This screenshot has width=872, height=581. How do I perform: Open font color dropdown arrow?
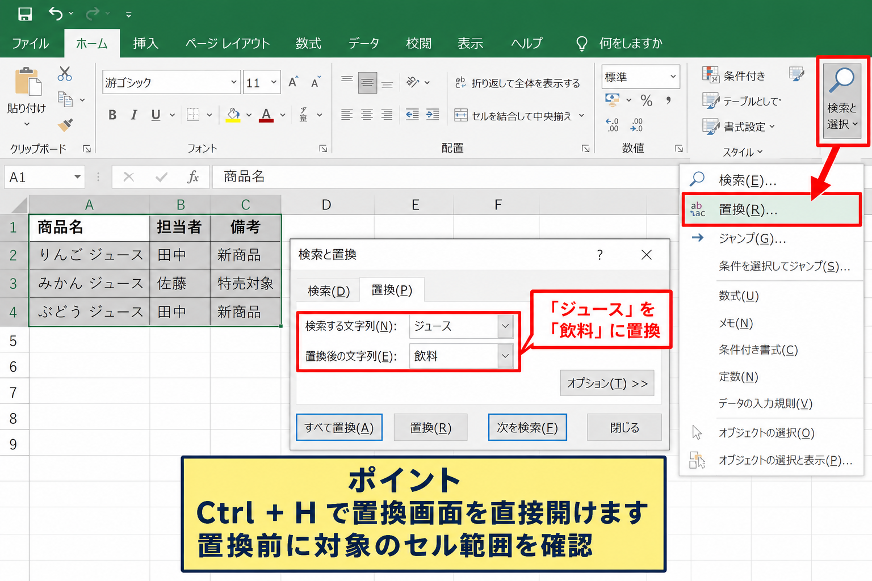282,115
